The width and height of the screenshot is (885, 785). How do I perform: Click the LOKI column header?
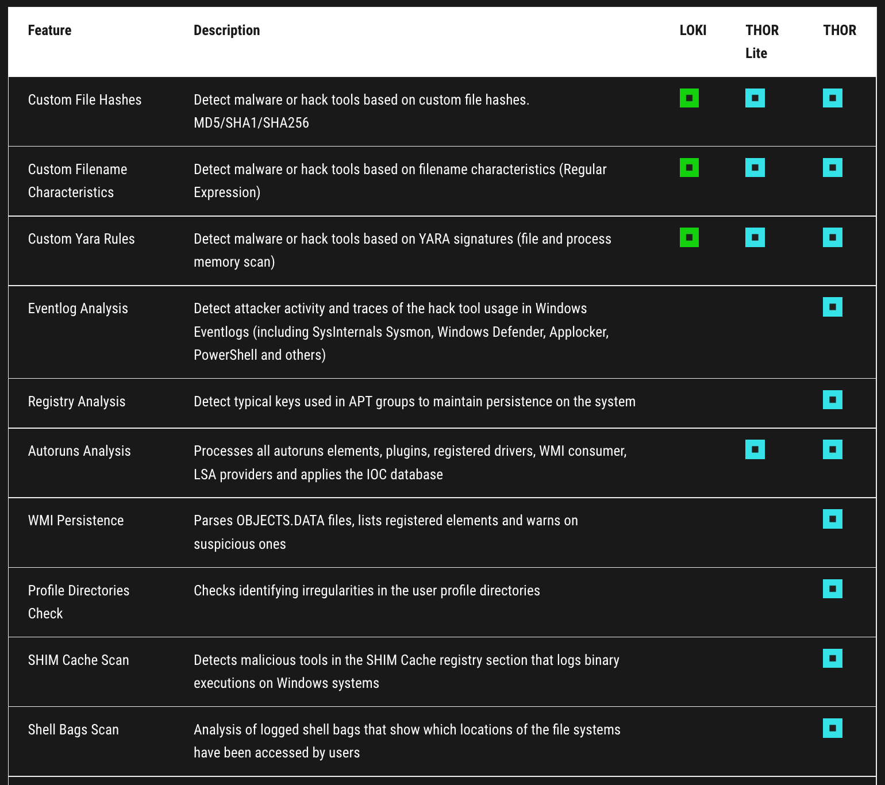pos(692,30)
